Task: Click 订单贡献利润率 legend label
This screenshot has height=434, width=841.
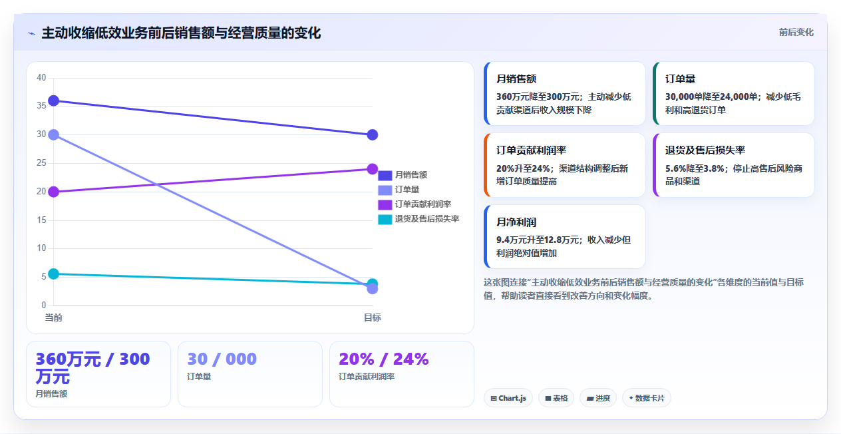Action: coord(423,204)
